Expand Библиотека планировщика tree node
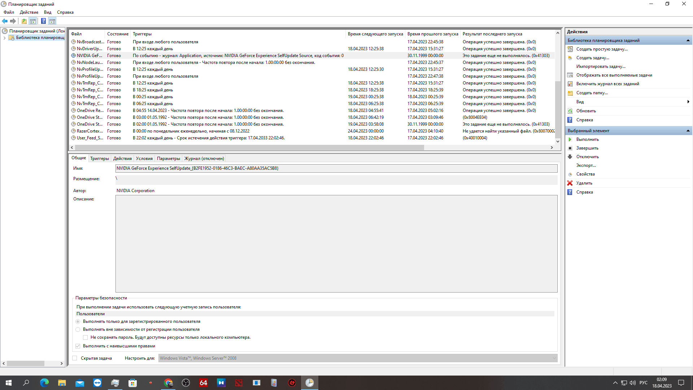Image resolution: width=693 pixels, height=390 pixels. point(4,38)
